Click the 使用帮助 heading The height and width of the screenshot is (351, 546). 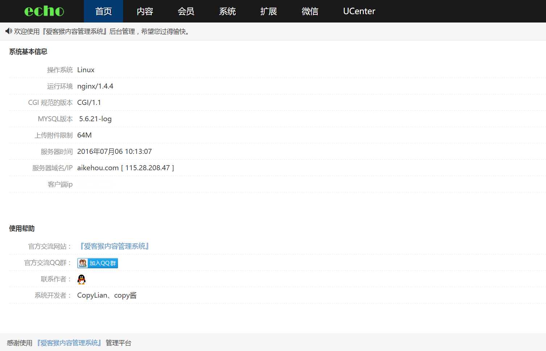click(22, 228)
